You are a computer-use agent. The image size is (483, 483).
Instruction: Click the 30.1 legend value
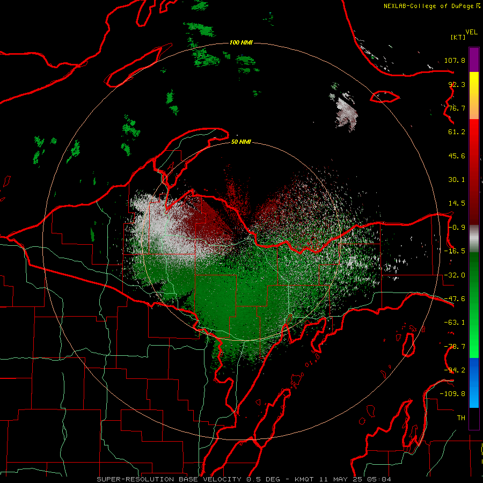[x=457, y=180]
